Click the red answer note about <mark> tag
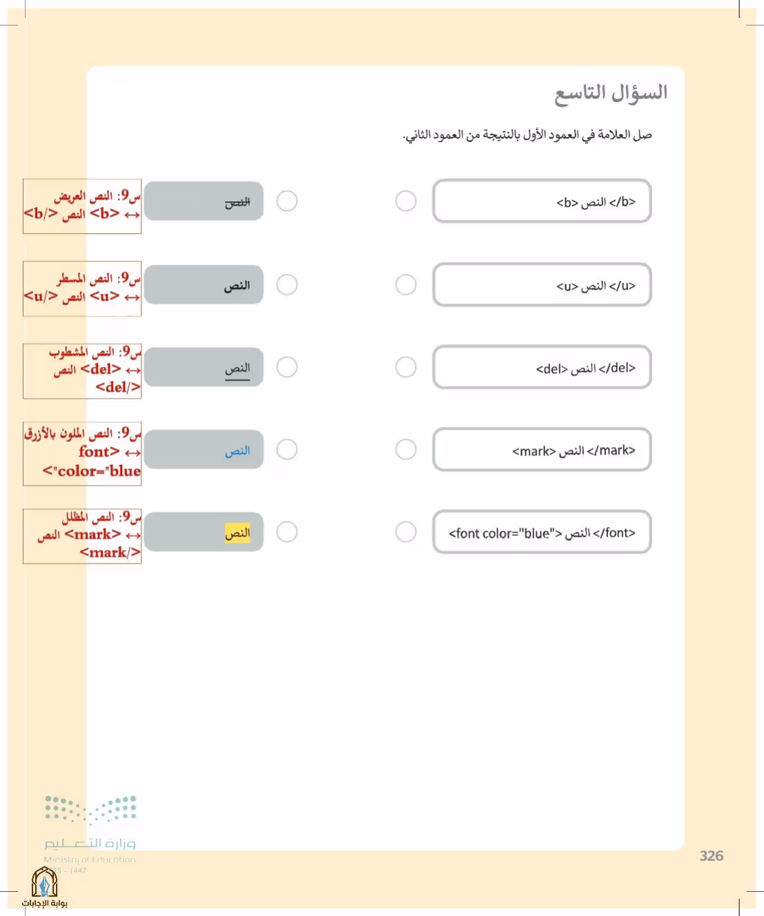 tap(82, 536)
